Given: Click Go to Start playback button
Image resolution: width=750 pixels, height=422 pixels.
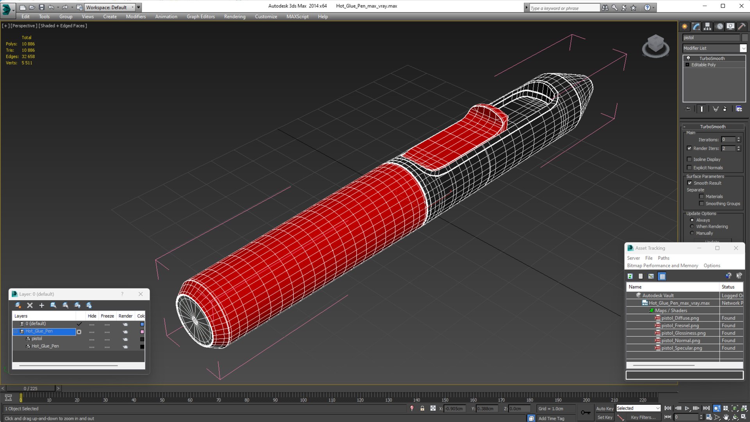Looking at the screenshot, I should 668,408.
